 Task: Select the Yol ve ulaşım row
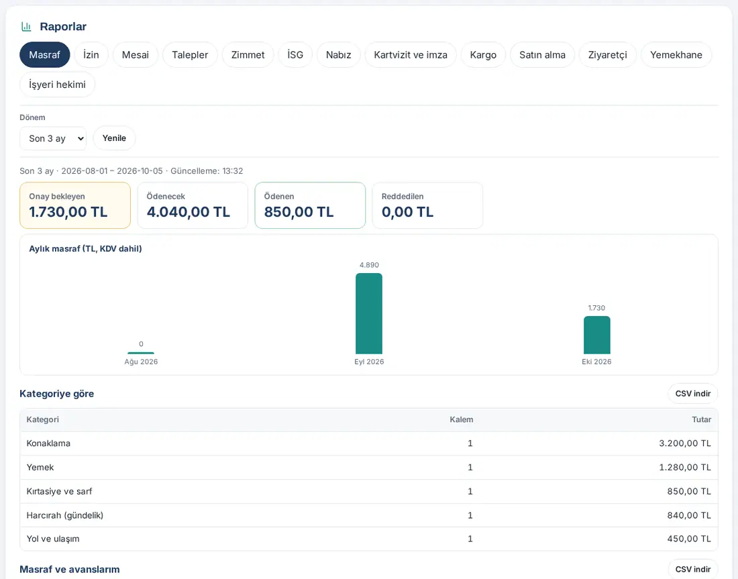369,539
